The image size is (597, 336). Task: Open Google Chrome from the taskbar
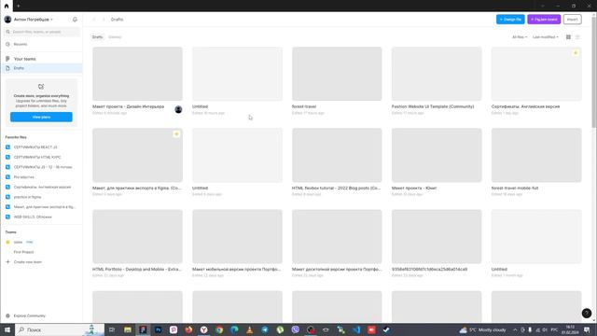[219, 329]
